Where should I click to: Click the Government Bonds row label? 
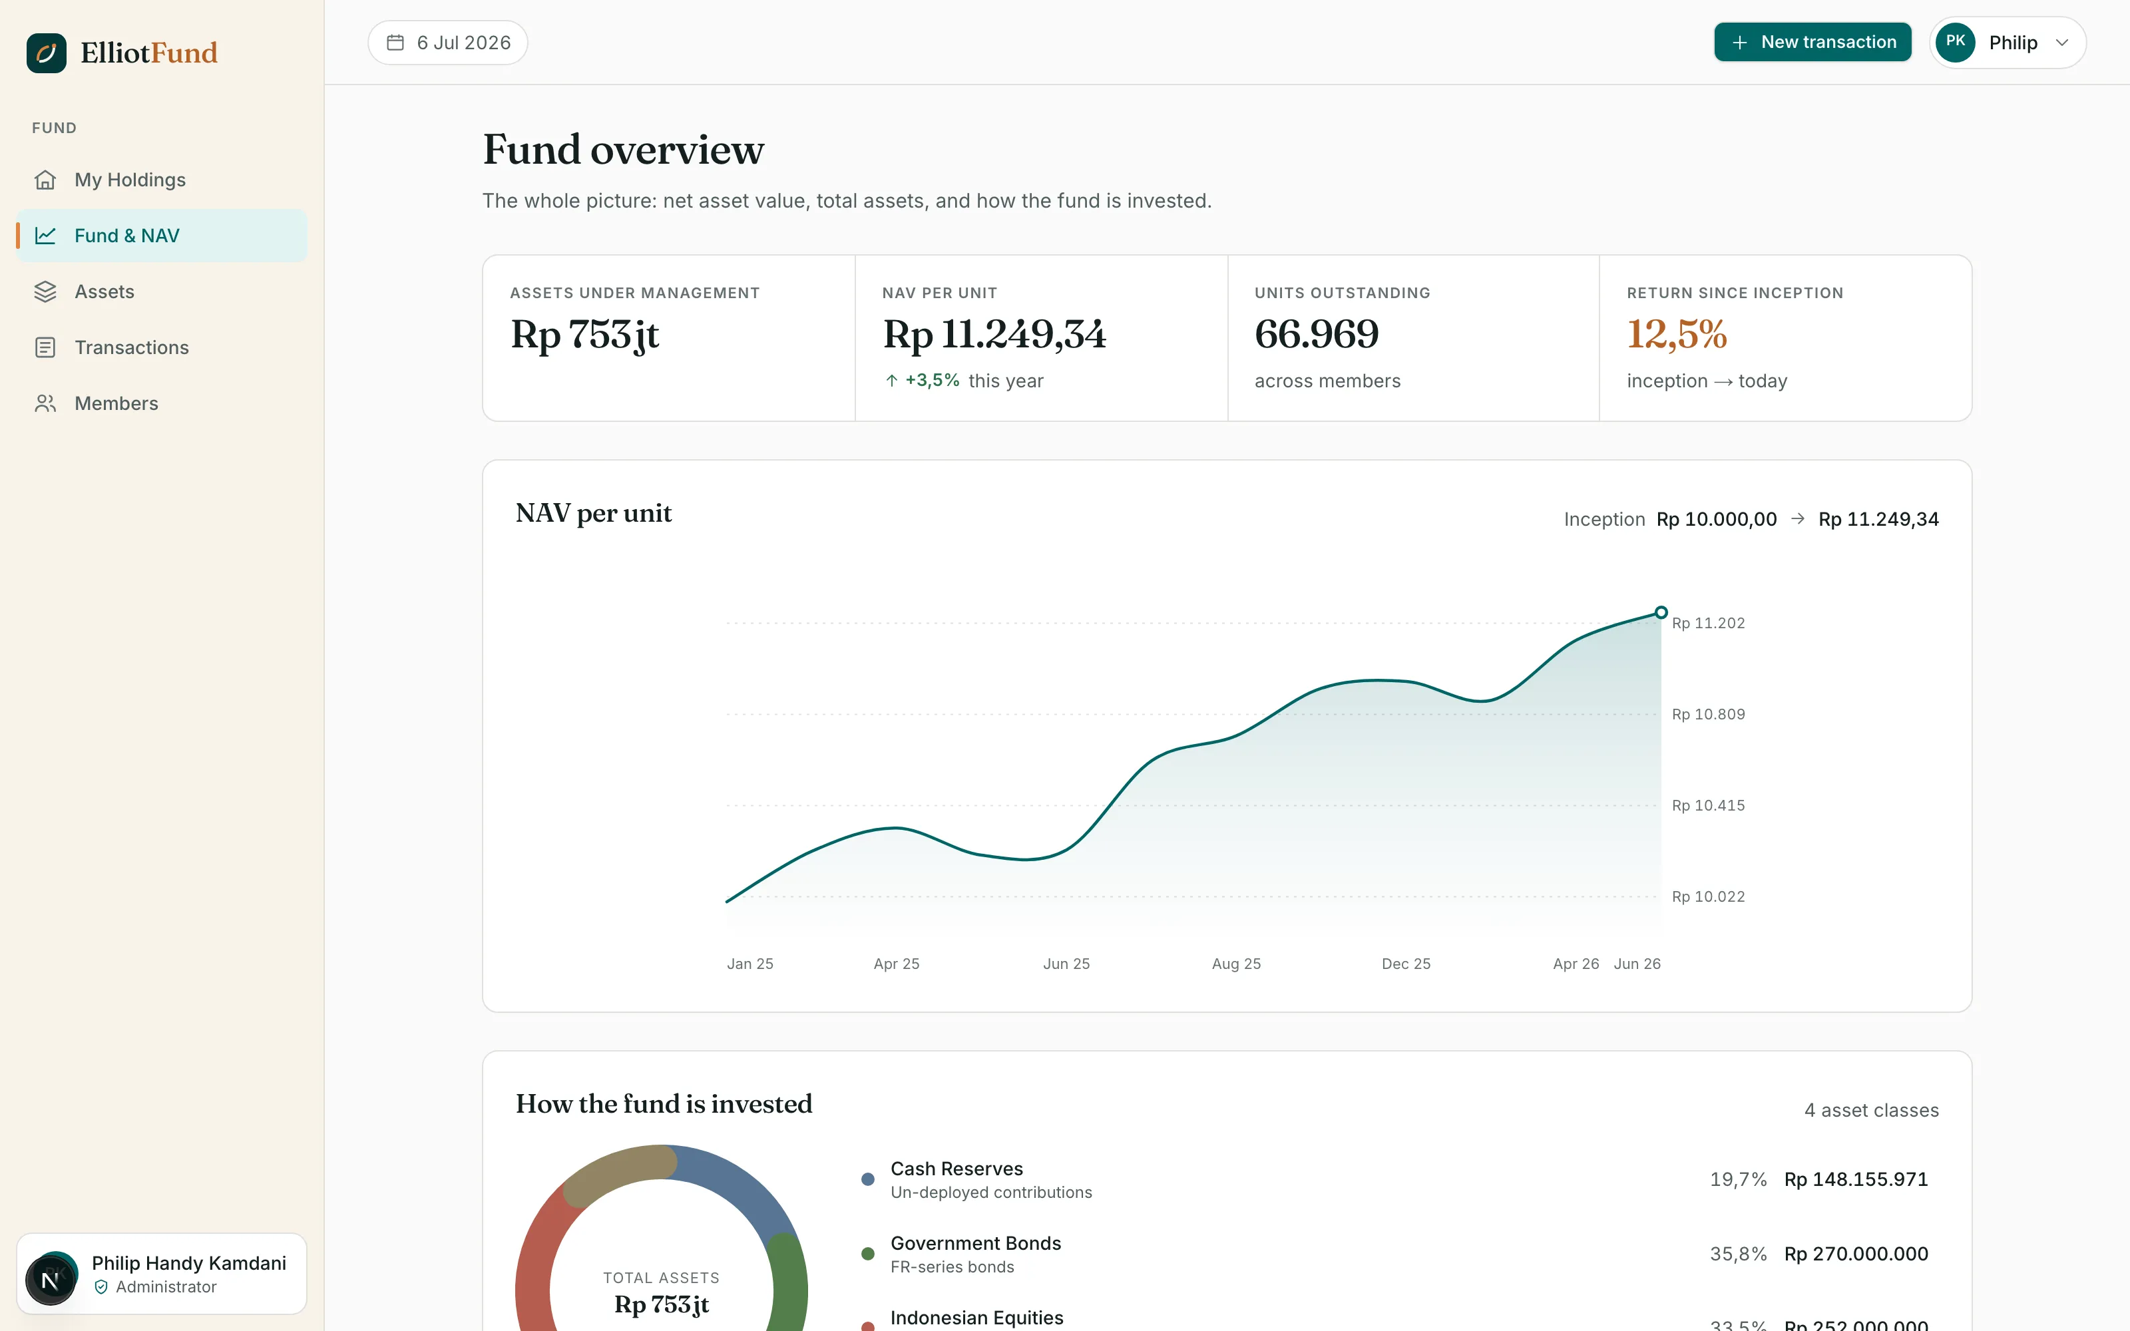[x=976, y=1243]
